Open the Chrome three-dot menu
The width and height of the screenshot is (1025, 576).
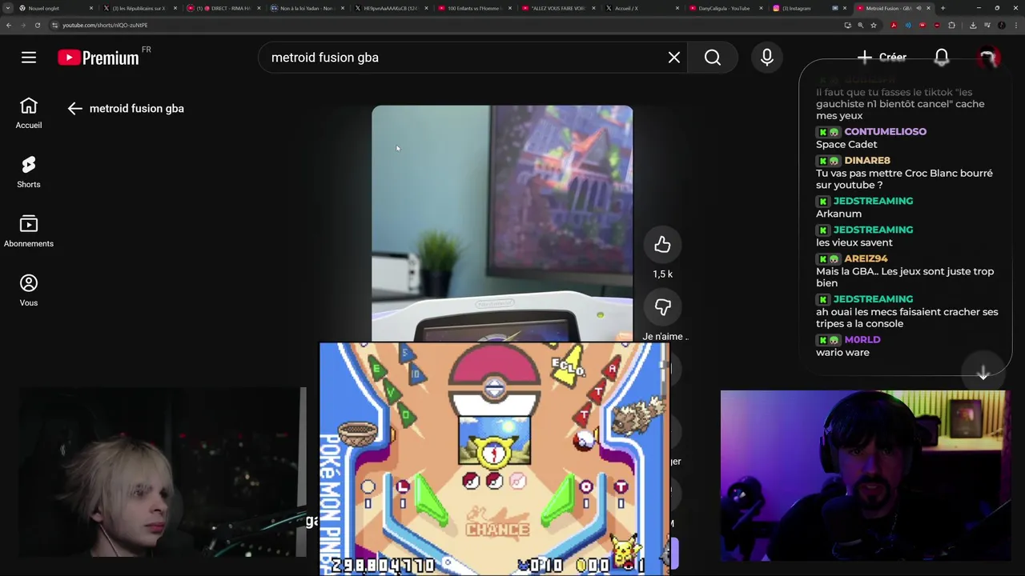1015,25
